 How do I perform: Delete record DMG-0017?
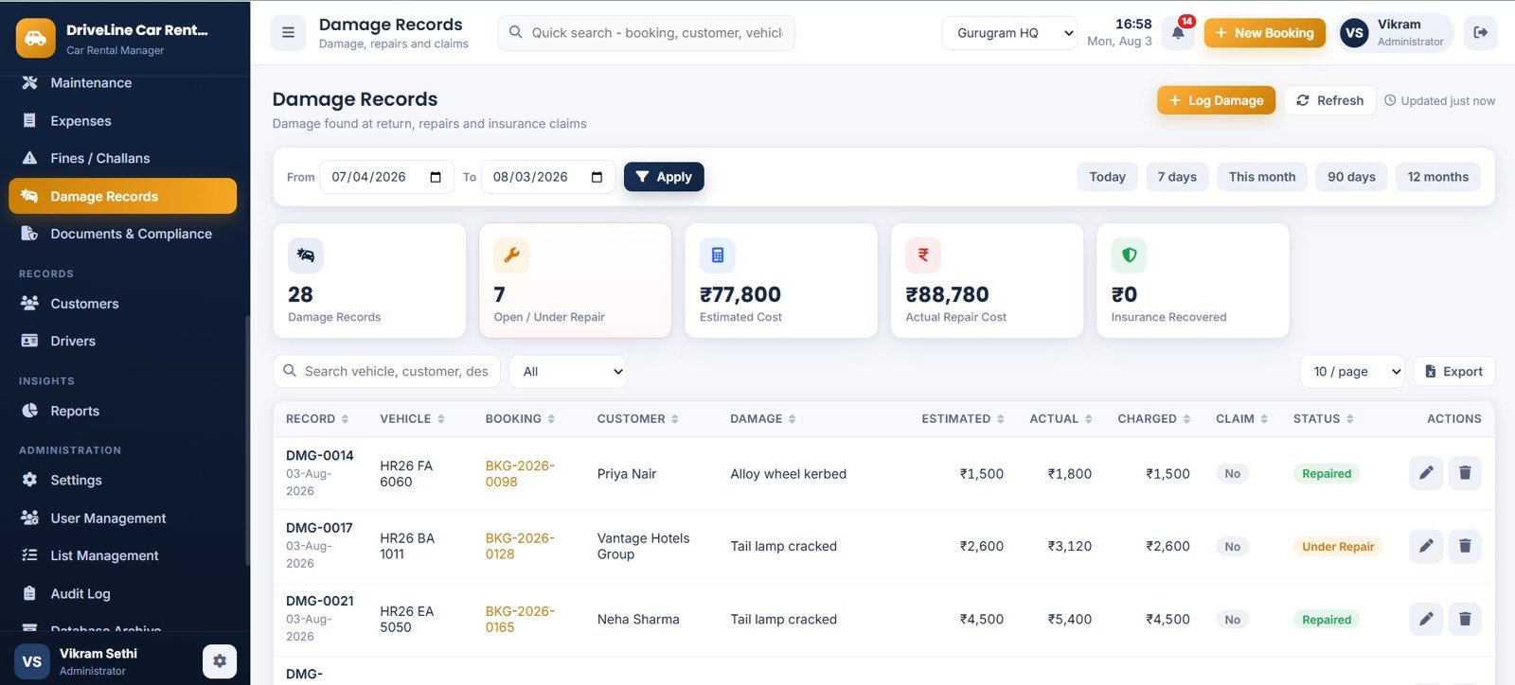point(1465,546)
